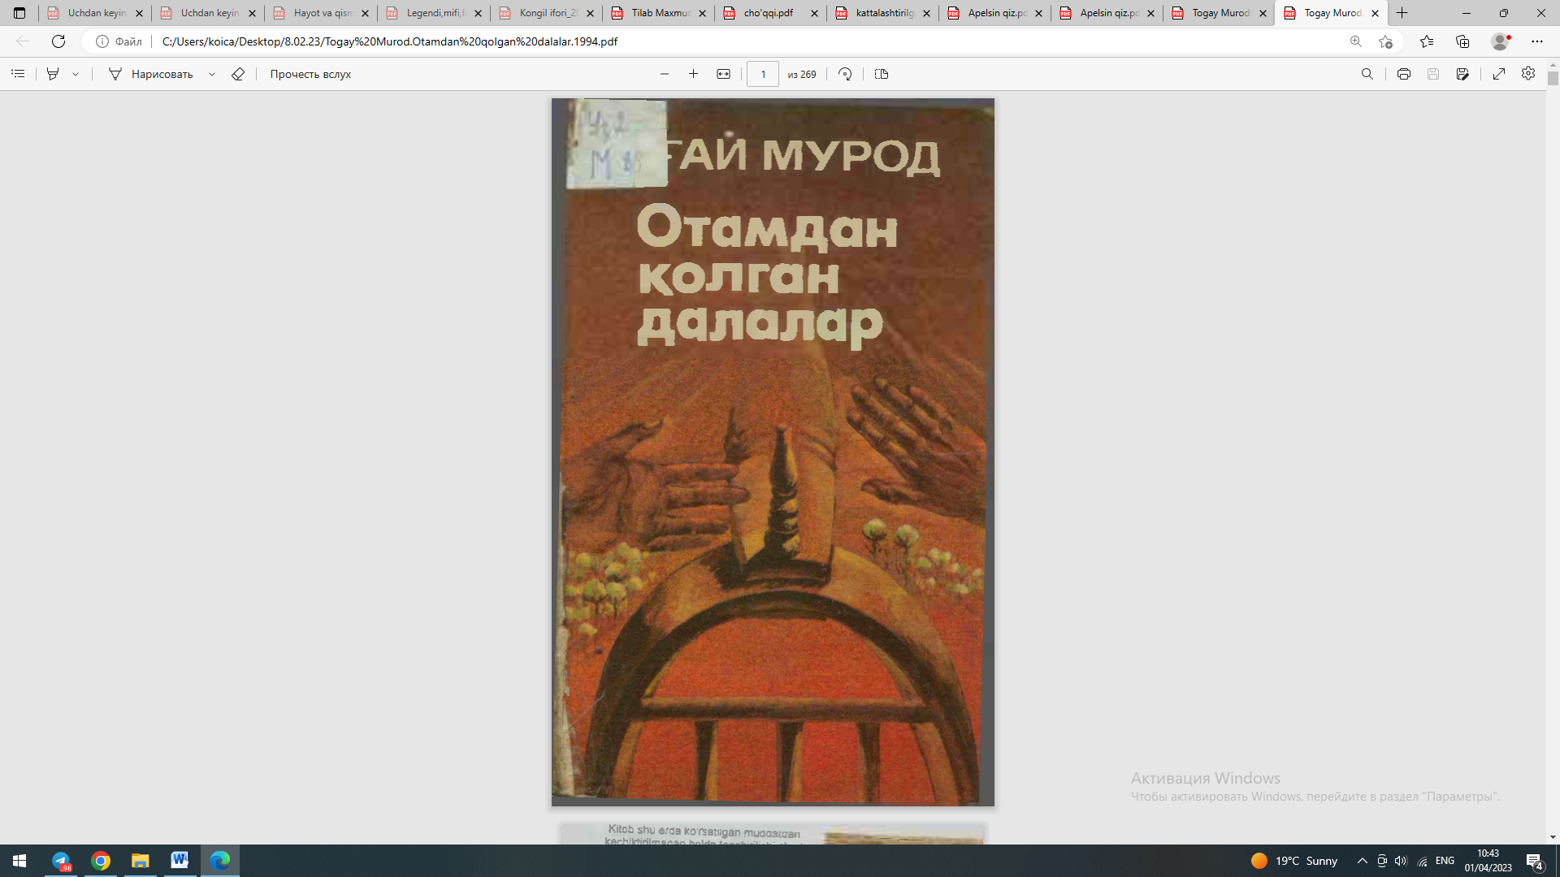Click the vertical scrollbar thumb
Viewport: 1560px width, 877px height.
click(1553, 78)
